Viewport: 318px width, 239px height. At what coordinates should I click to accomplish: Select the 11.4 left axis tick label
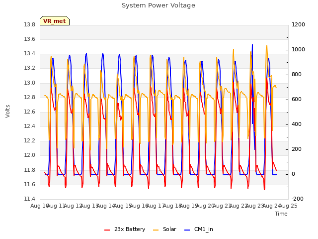30,199
